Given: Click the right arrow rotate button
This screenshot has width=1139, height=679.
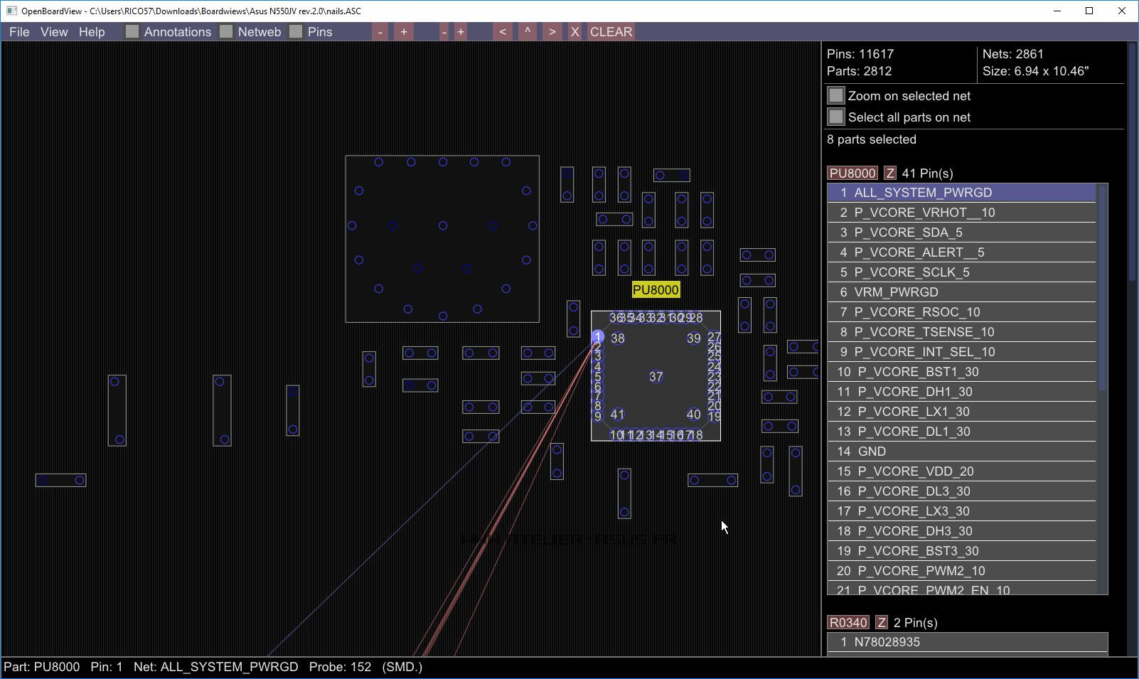Looking at the screenshot, I should click(552, 32).
